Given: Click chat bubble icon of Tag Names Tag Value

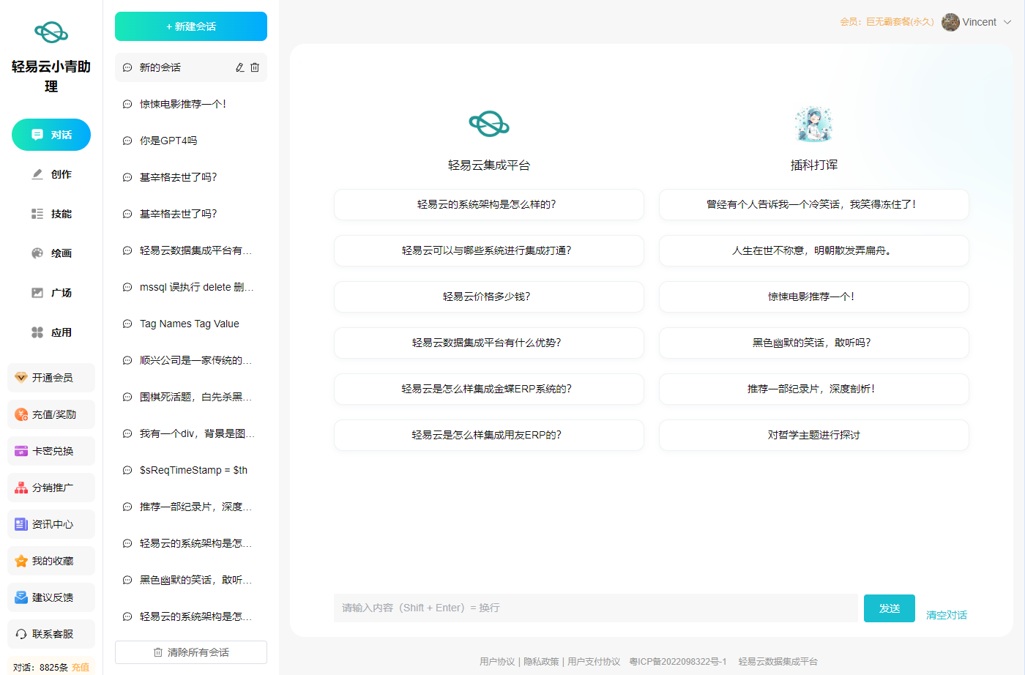Looking at the screenshot, I should [x=127, y=324].
